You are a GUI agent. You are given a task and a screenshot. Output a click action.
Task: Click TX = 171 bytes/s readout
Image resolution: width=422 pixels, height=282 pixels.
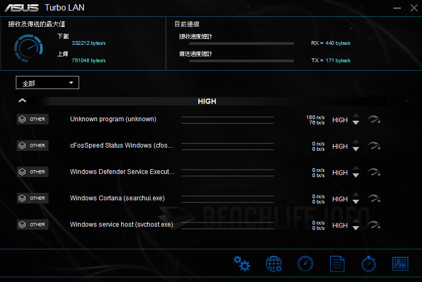tap(331, 61)
